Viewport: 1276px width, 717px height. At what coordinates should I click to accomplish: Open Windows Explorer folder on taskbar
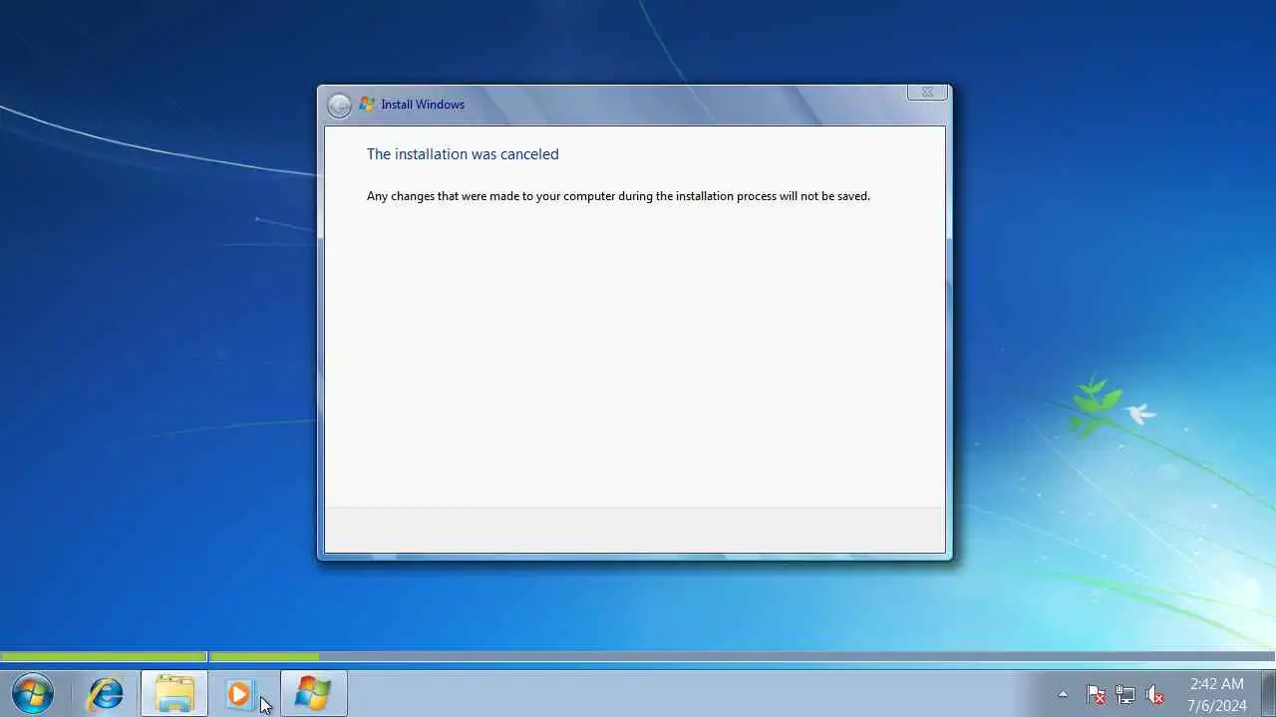click(x=174, y=693)
